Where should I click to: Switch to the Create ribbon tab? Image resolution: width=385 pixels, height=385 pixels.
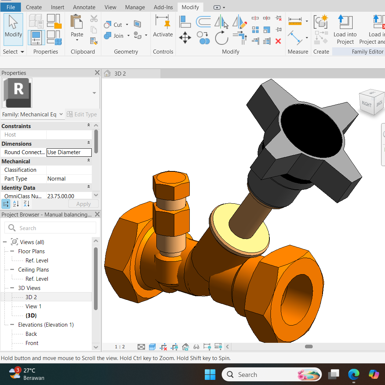coord(34,7)
